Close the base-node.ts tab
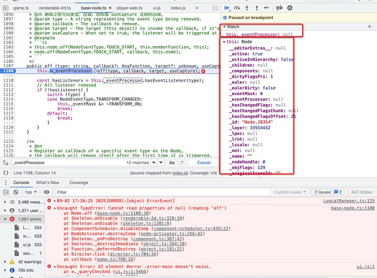 [x=110, y=8]
